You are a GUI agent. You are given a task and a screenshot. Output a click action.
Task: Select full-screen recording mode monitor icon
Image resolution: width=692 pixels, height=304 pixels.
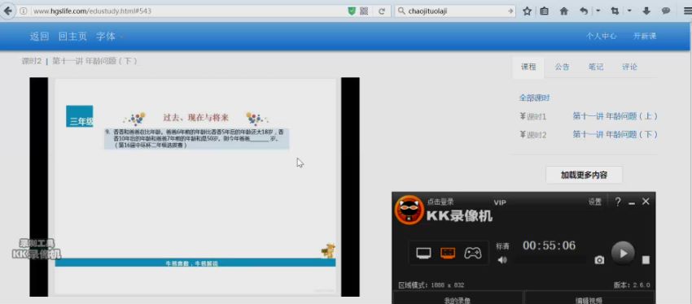point(423,254)
